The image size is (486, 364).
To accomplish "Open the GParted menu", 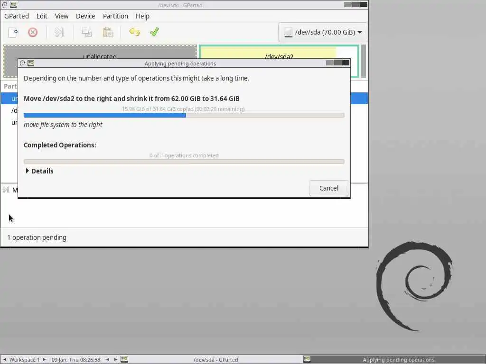I will click(x=17, y=16).
